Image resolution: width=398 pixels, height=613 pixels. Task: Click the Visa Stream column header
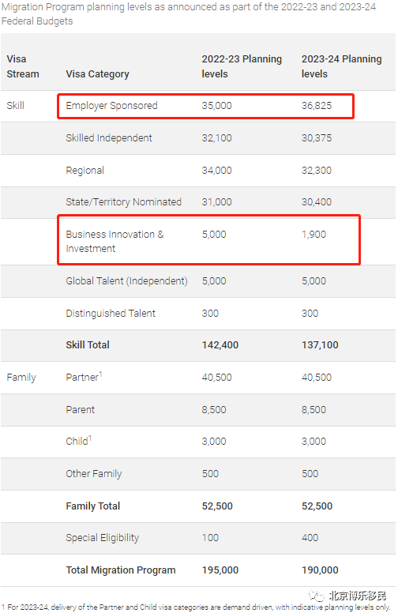tap(23, 66)
